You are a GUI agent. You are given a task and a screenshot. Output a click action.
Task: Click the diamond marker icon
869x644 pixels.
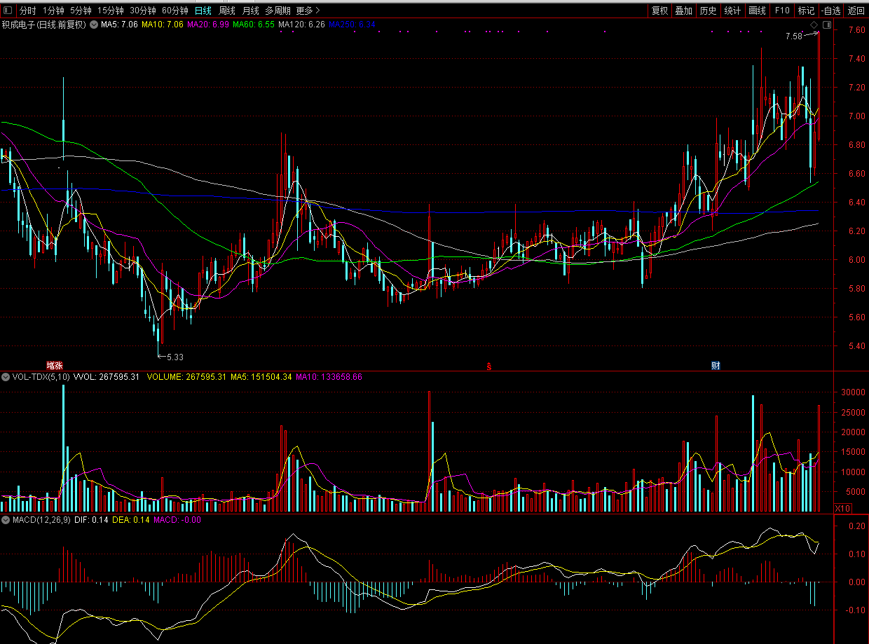click(x=815, y=25)
